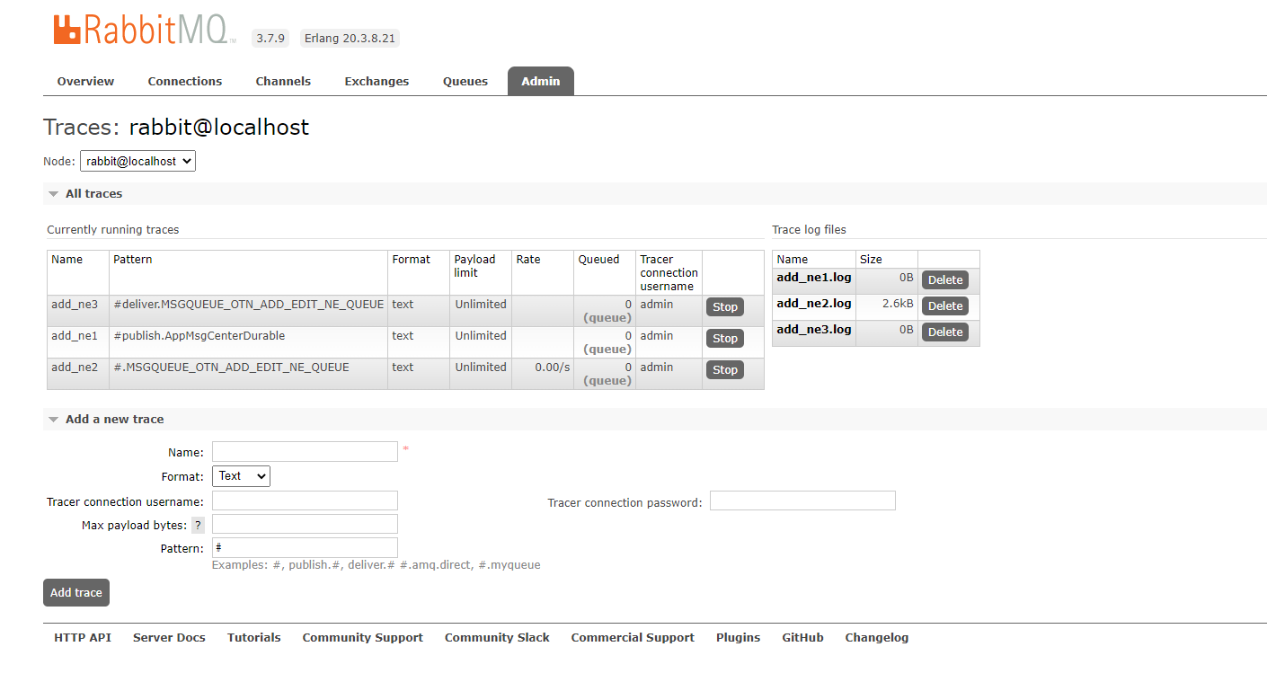Switch to the Connections tab

tap(185, 82)
